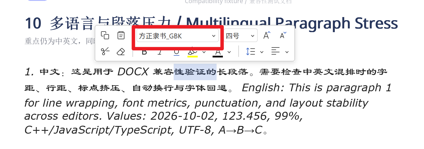Click the highlighted text 性验证的

pyautogui.click(x=195, y=72)
